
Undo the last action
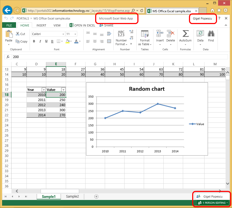coord(6,18)
